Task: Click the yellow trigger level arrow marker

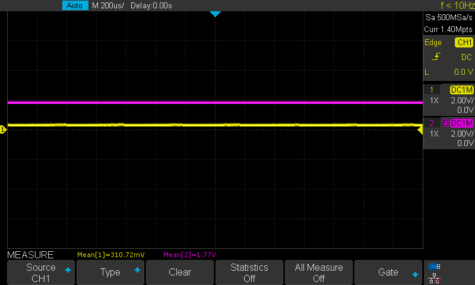Action: click(x=420, y=130)
